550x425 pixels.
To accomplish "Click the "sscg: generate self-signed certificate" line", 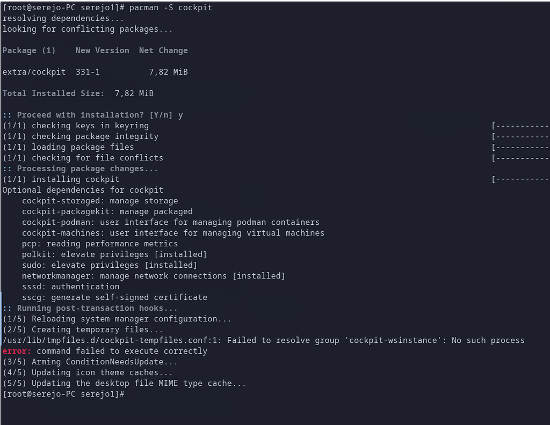I will (x=114, y=297).
